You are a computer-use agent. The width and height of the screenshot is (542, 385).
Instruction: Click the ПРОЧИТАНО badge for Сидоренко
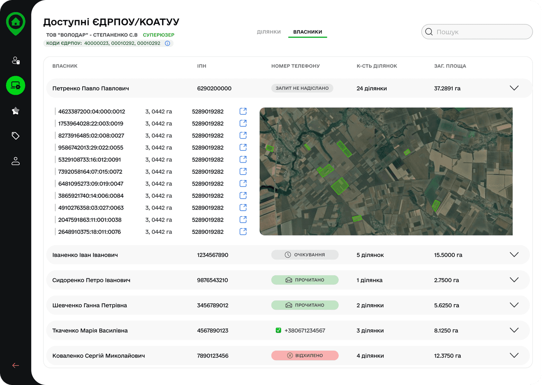tap(305, 280)
